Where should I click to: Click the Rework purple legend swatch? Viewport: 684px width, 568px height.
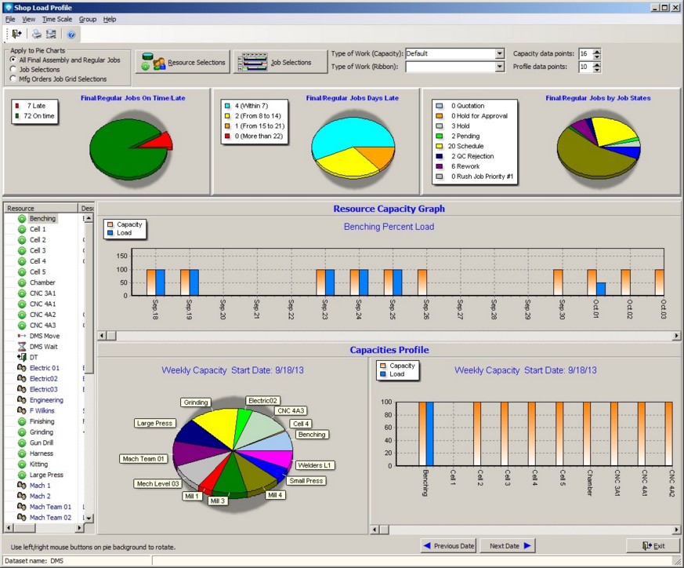click(440, 166)
